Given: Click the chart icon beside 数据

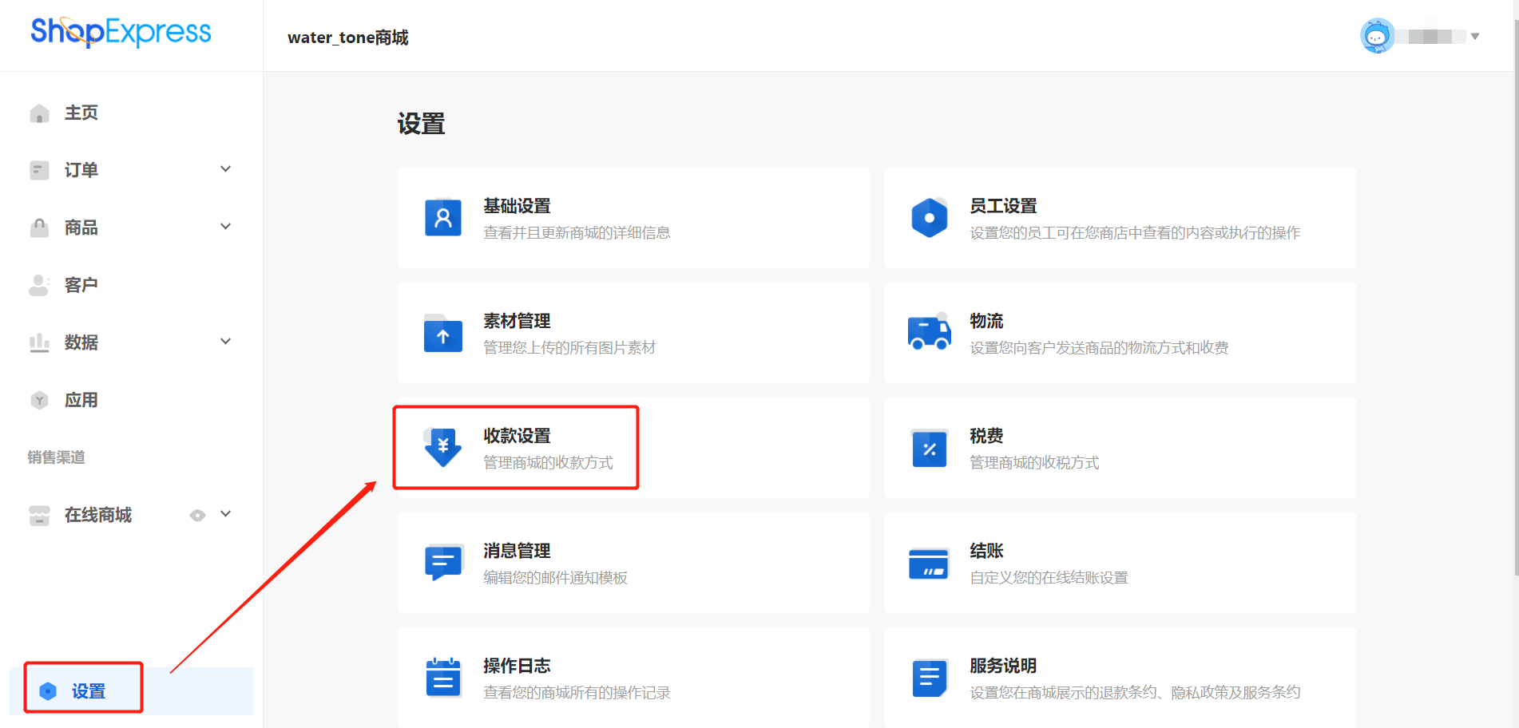Looking at the screenshot, I should (39, 342).
